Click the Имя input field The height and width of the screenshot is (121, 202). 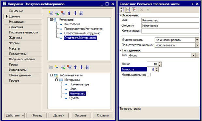170,20
